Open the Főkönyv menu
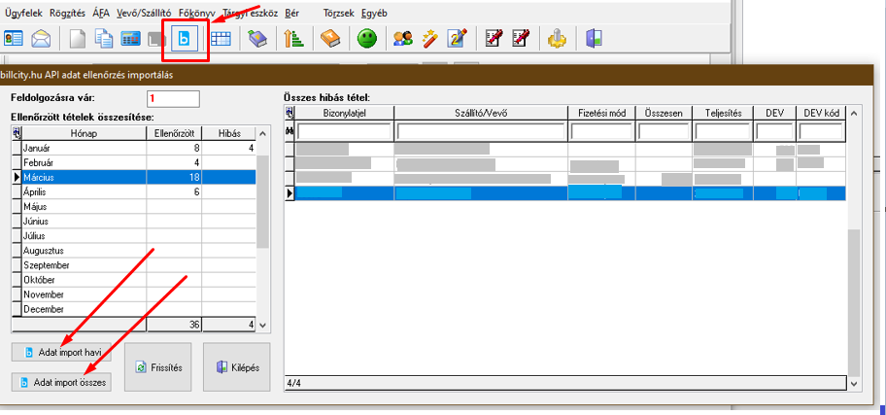This screenshot has height=415, width=886. 197,14
